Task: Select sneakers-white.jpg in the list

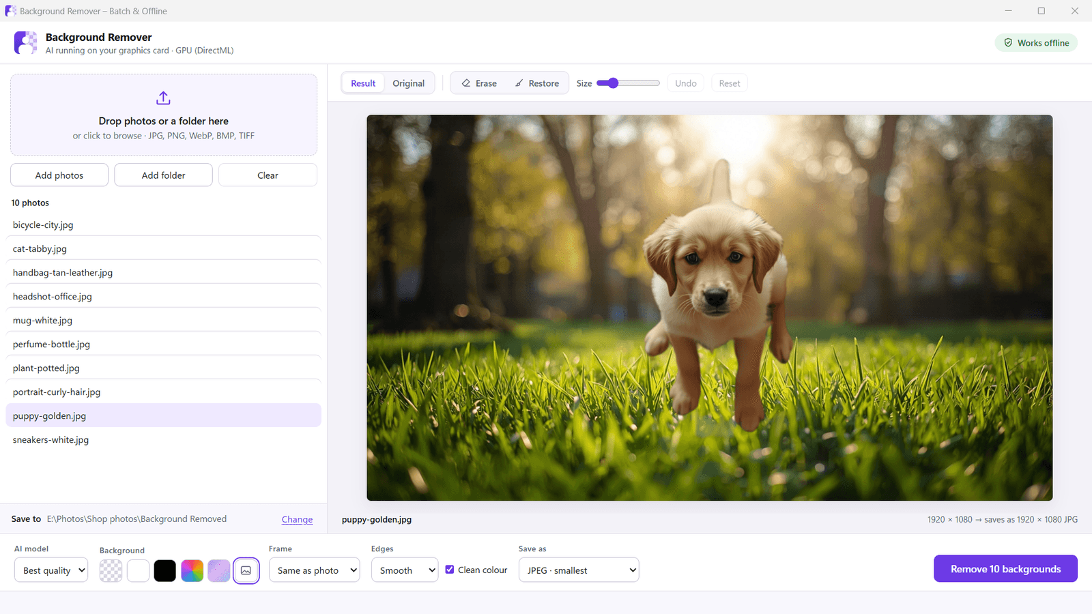Action: pos(163,439)
